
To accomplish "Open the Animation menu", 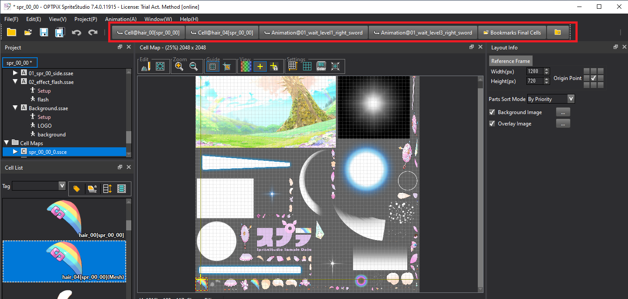I will pos(120,19).
